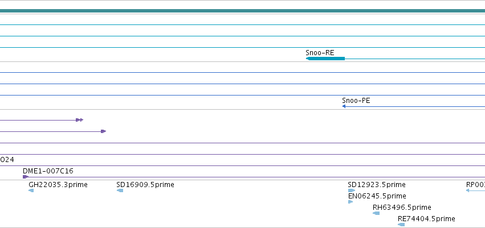The height and width of the screenshot is (228, 485).
Task: Select the SD12923.5prime EST glyph
Action: [352, 190]
